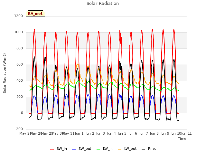Image resolution: width=206 pixels, height=155 pixels.
Task: Click the 1200 y-axis tick label
Action: pyautogui.click(x=19, y=16)
